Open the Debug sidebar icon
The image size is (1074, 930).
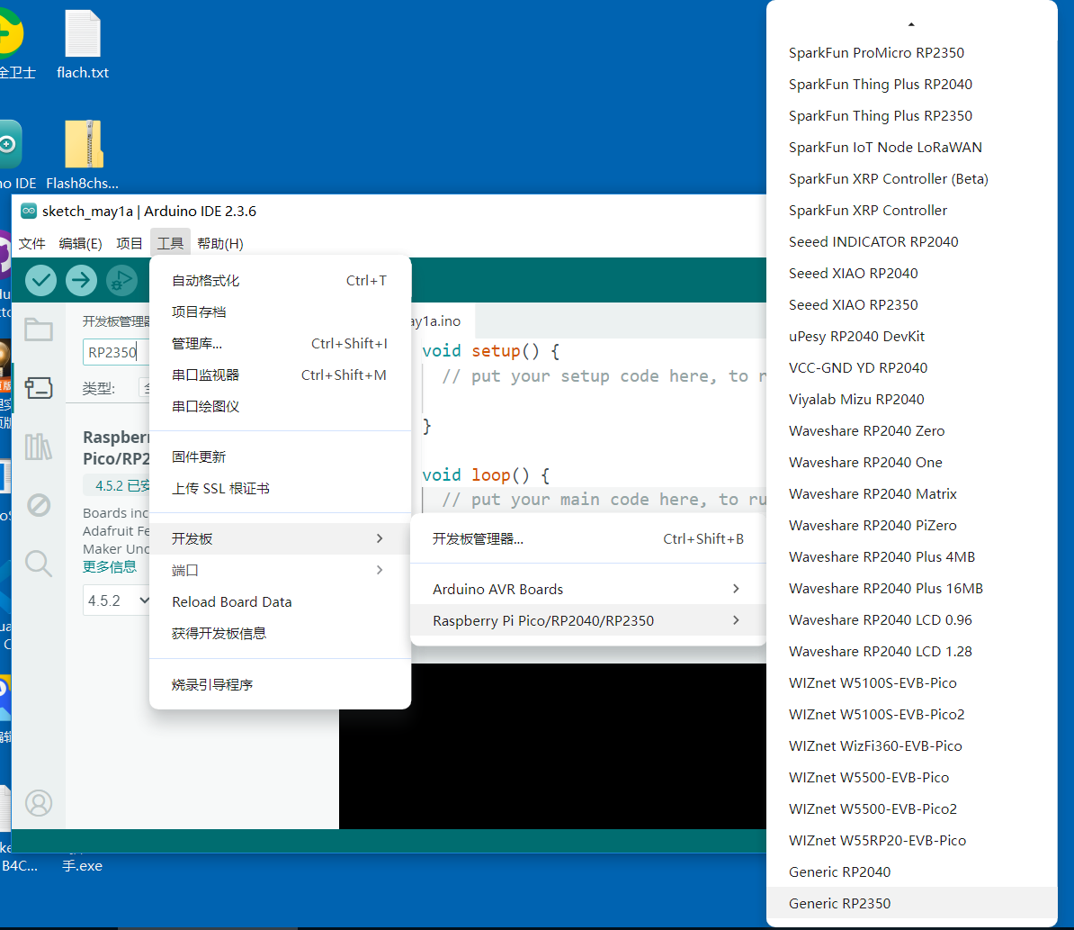click(x=39, y=505)
